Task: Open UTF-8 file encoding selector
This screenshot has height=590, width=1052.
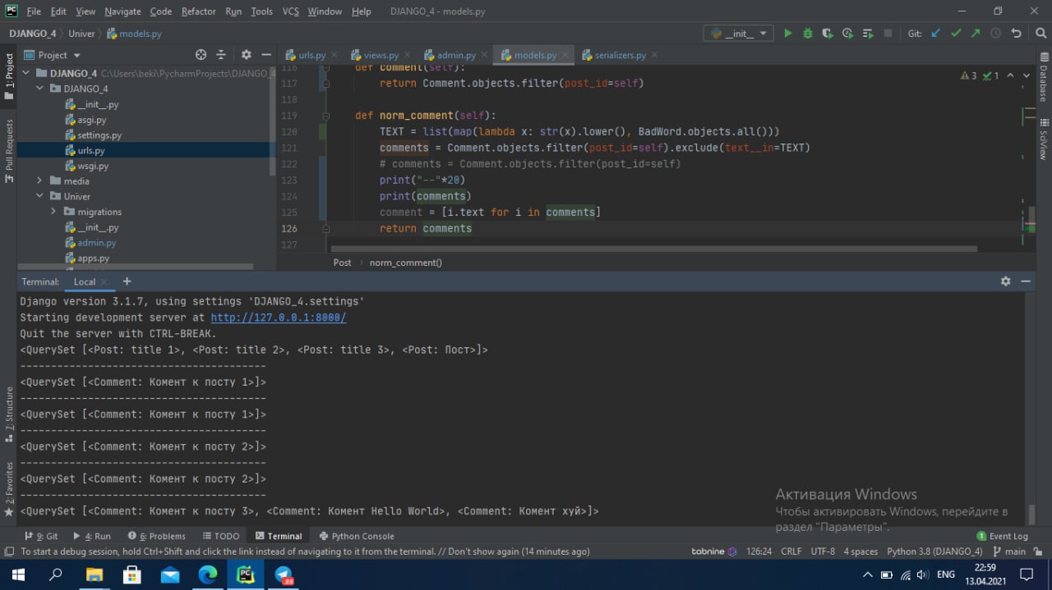Action: point(823,551)
